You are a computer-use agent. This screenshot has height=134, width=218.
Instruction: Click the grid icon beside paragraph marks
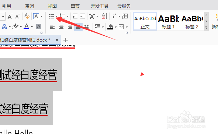[125, 16]
